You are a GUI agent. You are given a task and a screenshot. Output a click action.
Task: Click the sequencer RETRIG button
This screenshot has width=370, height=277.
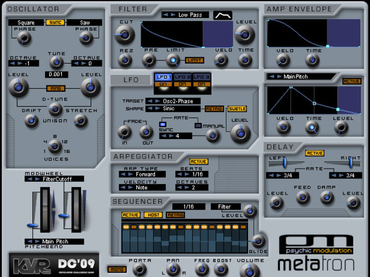pyautogui.click(x=176, y=215)
